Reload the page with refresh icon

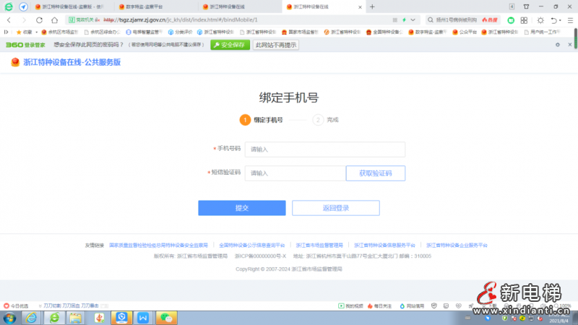click(39, 20)
